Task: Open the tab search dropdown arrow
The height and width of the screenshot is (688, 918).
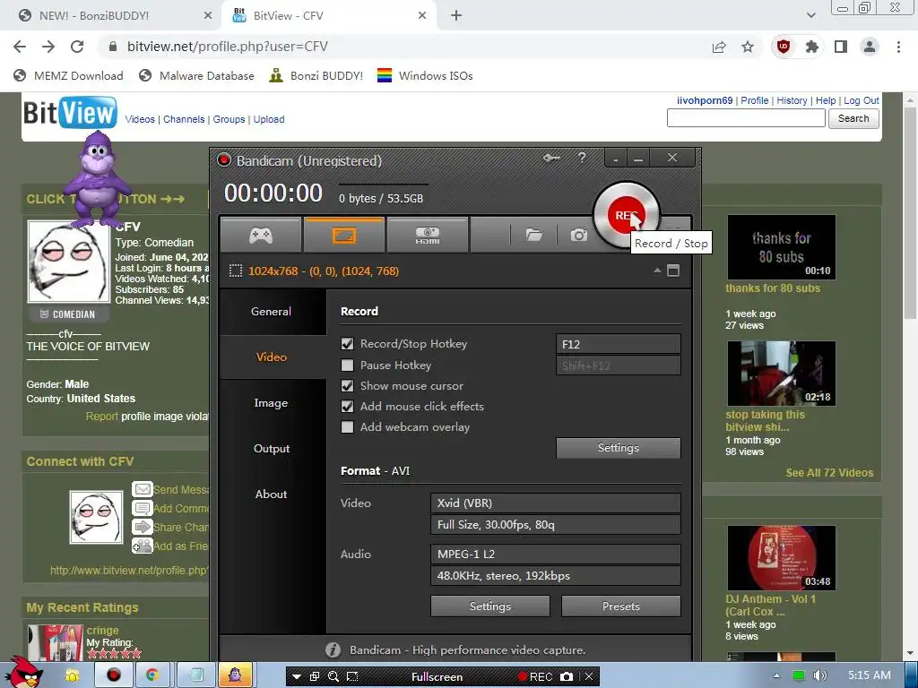Action: tap(810, 15)
